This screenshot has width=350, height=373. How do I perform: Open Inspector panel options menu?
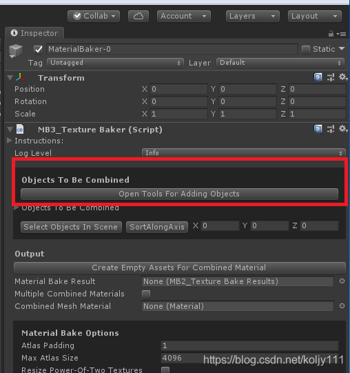click(x=342, y=34)
